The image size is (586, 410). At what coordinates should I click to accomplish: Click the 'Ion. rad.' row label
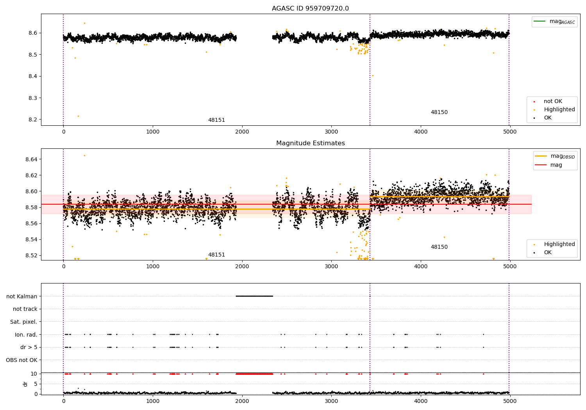(x=26, y=335)
